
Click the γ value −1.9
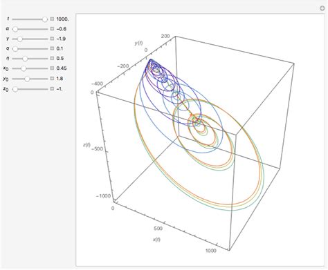tap(61, 39)
